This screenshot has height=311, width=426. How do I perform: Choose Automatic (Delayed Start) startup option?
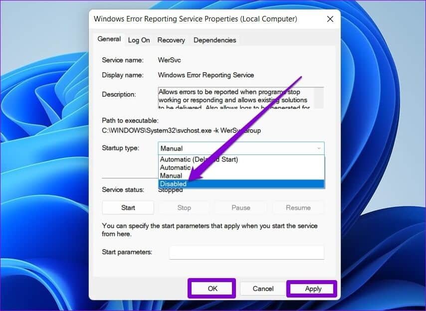(241, 159)
